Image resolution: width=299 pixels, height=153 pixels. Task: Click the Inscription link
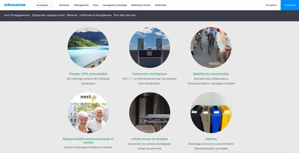pyautogui.click(x=271, y=5)
